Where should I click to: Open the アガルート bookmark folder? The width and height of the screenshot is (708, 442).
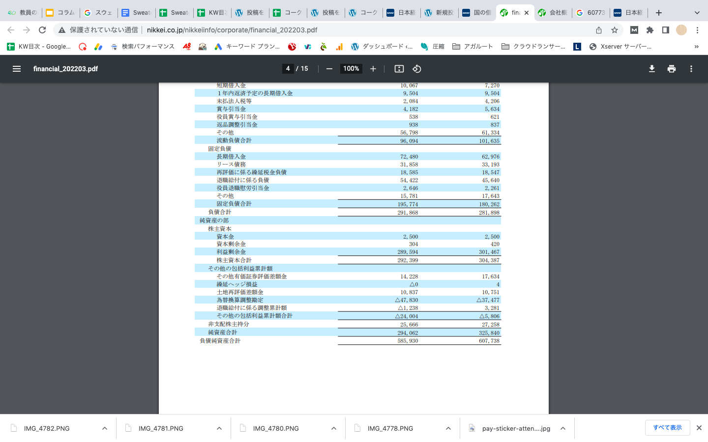click(x=472, y=47)
